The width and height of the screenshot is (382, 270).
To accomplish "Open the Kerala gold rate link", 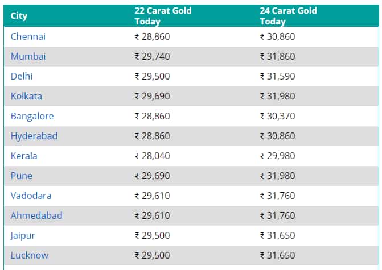I will tap(24, 156).
